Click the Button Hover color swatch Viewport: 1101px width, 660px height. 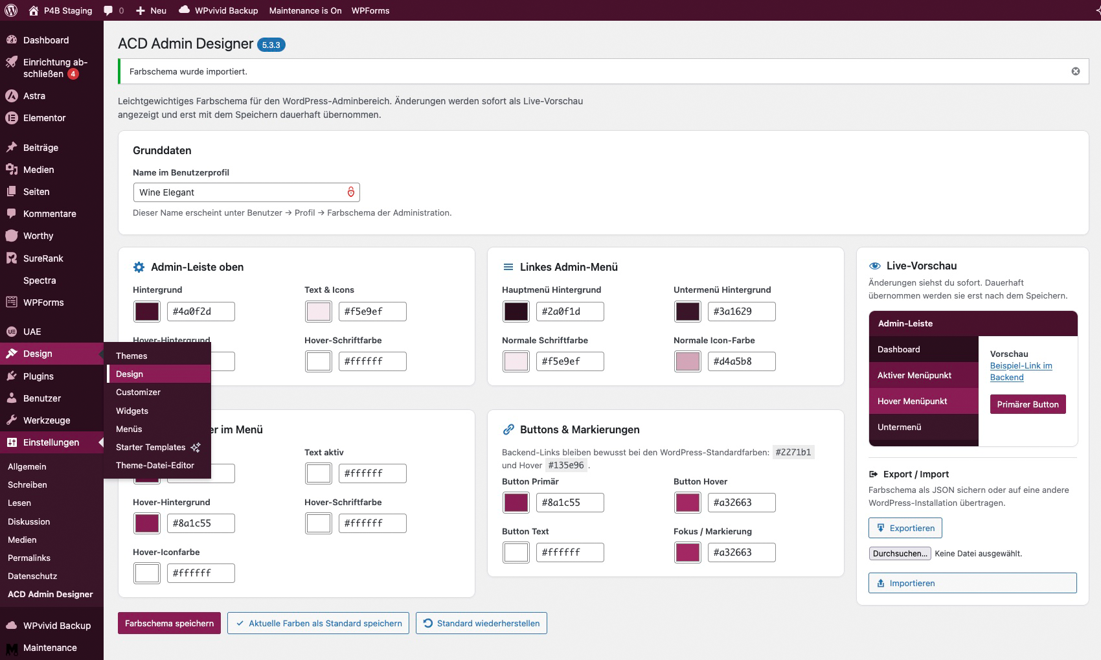688,503
